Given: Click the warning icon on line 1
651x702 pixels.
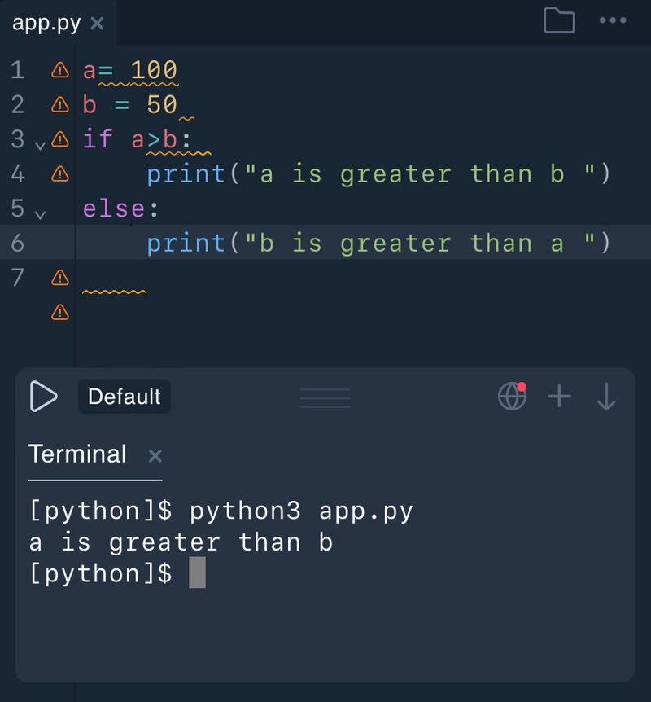Looking at the screenshot, I should point(60,70).
